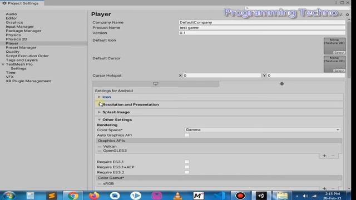Open Firefox from taskbar
The width and height of the screenshot is (356, 200).
coord(94,196)
